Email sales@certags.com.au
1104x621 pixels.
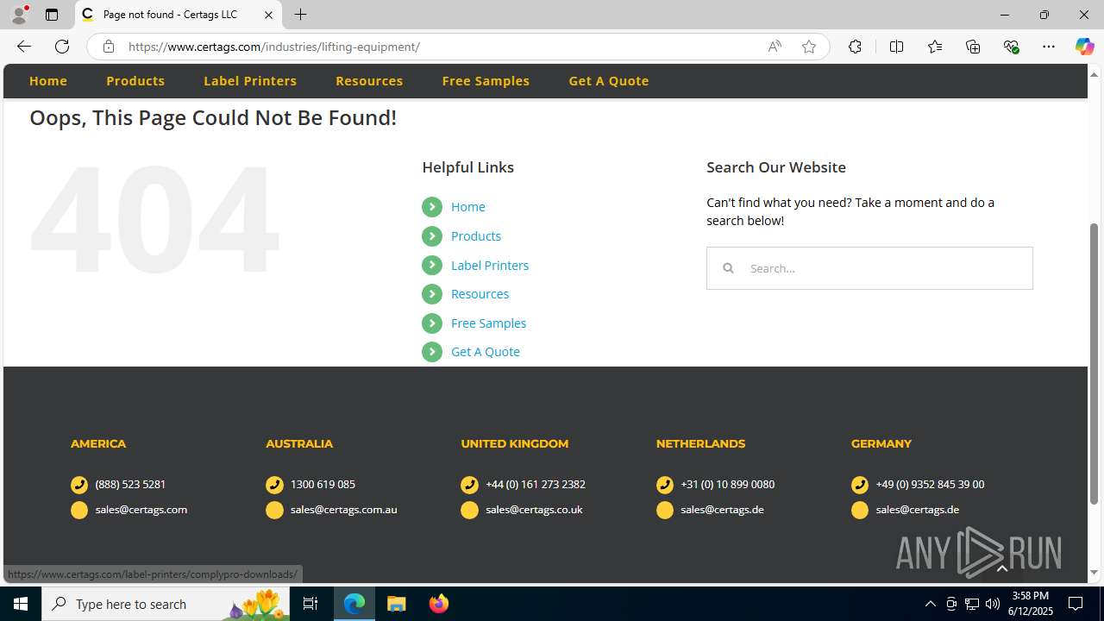coord(344,510)
